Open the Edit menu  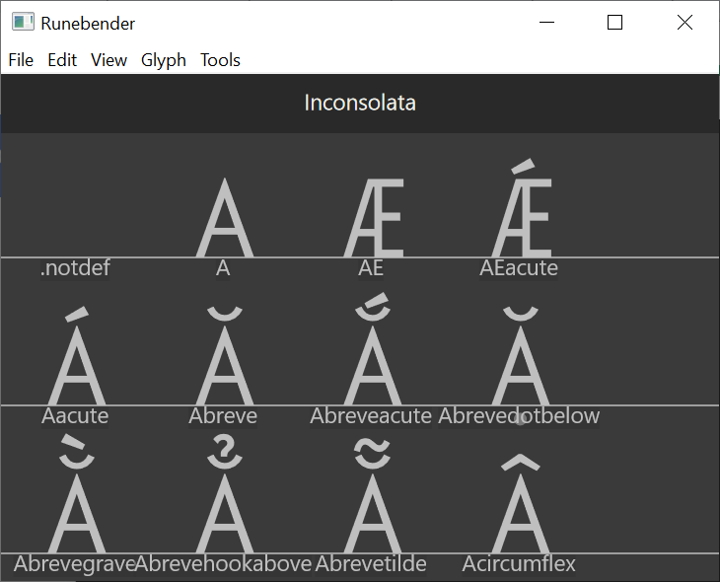coord(62,60)
